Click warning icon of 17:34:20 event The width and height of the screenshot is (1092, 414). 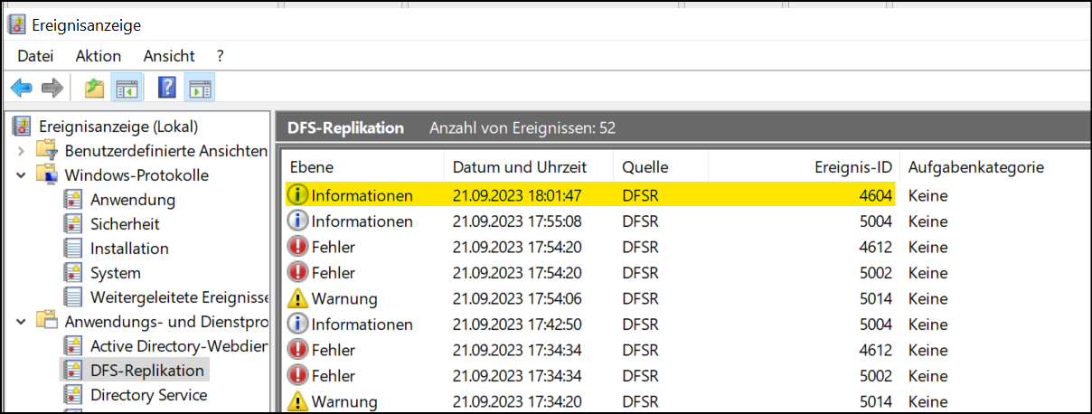point(297,401)
